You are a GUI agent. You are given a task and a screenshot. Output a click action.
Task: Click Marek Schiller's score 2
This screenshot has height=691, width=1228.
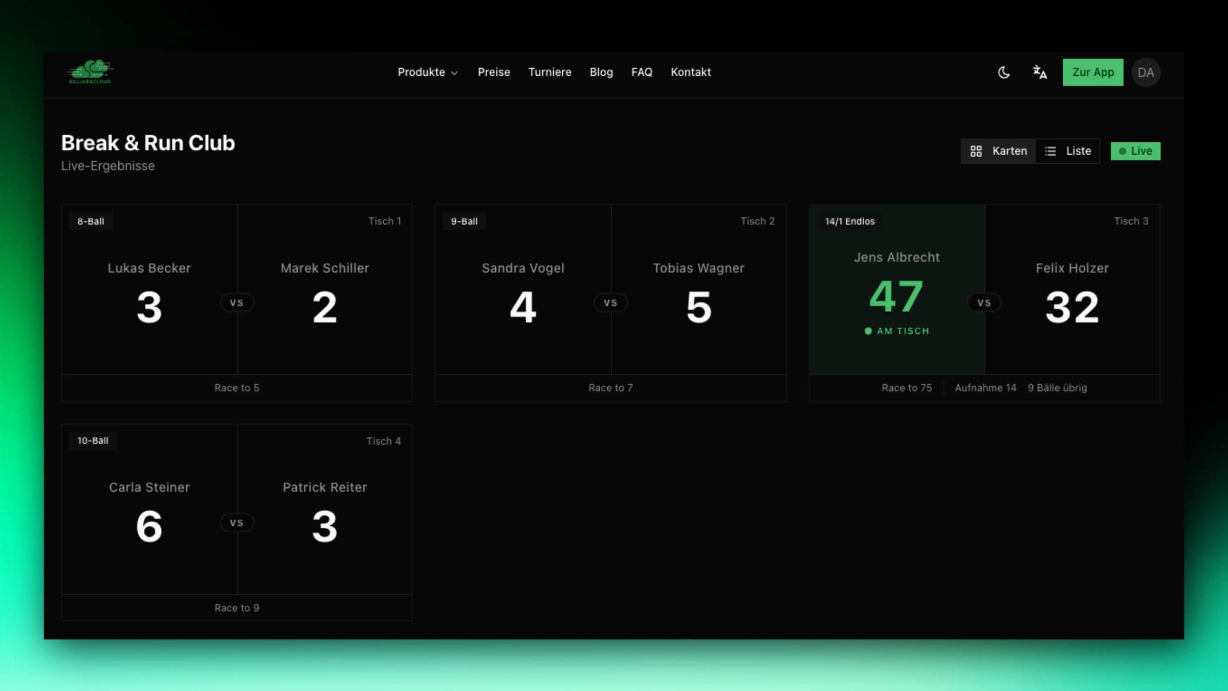(325, 307)
